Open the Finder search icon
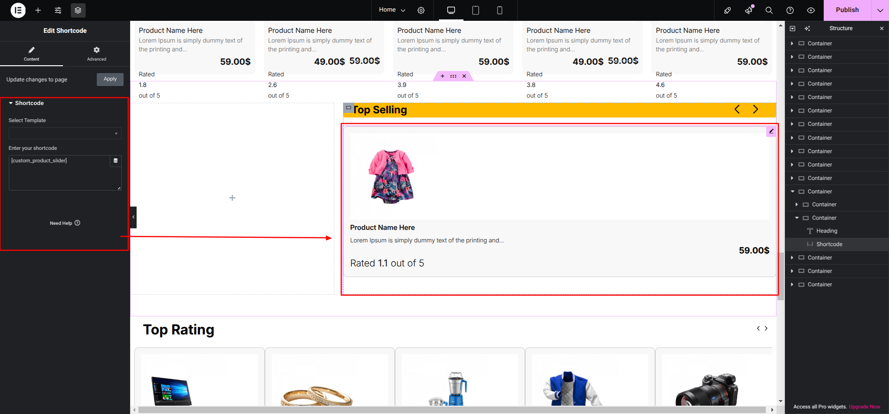Image resolution: width=889 pixels, height=414 pixels. point(769,10)
